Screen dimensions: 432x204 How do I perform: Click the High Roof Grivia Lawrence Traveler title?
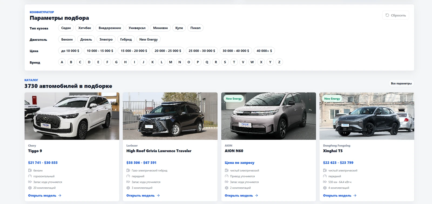click(159, 151)
